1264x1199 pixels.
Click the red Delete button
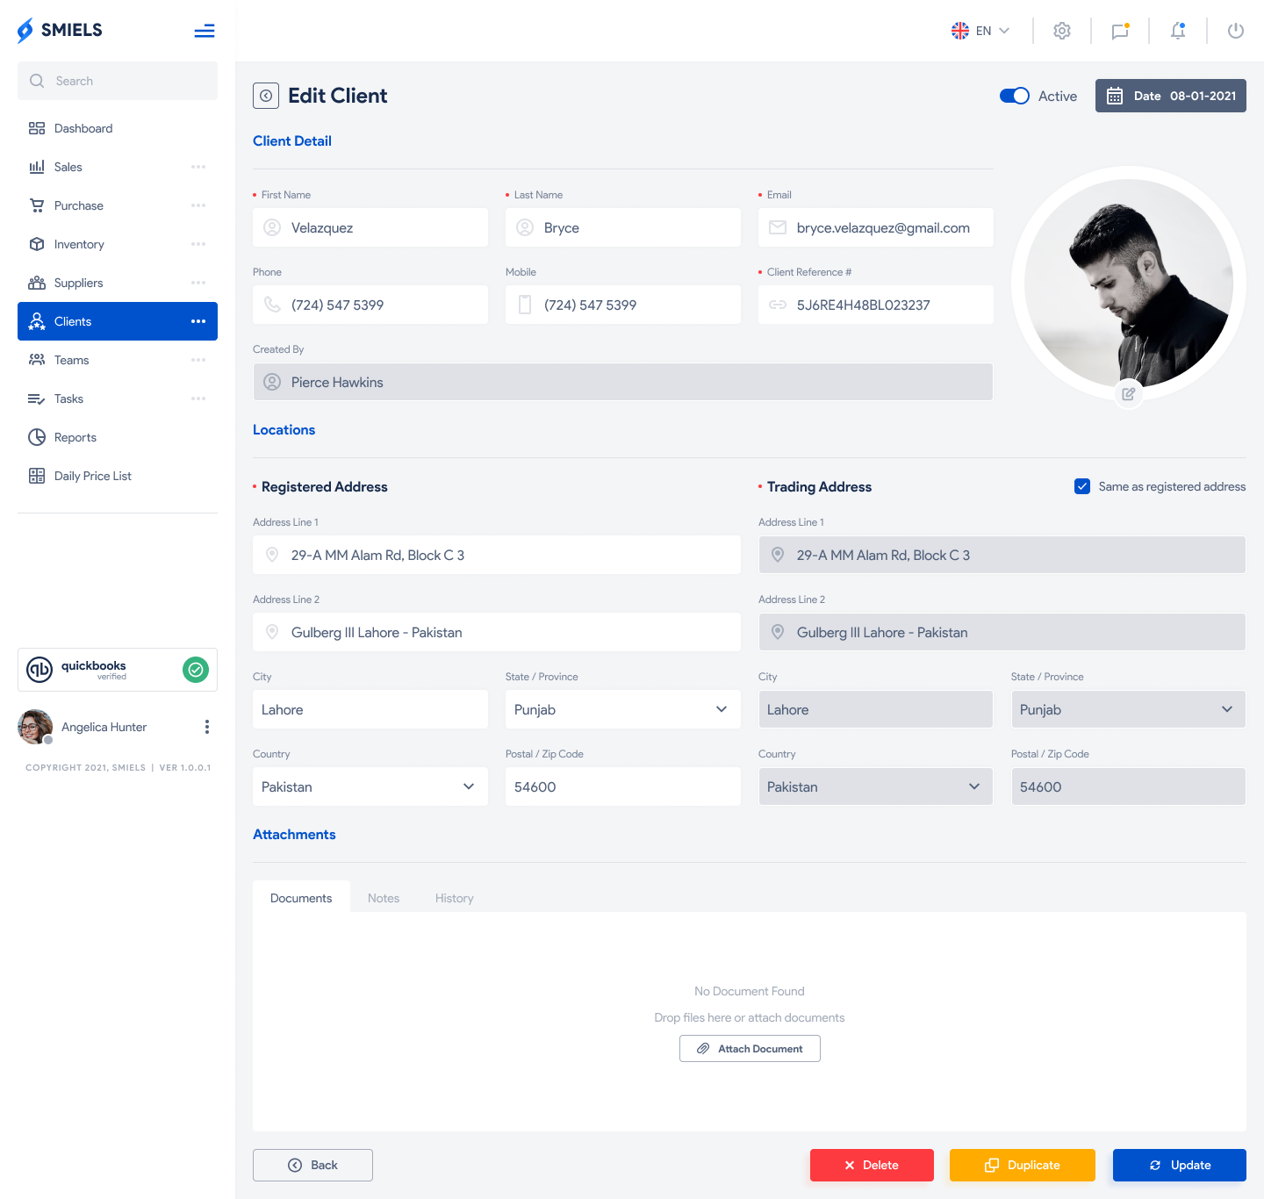point(872,1165)
